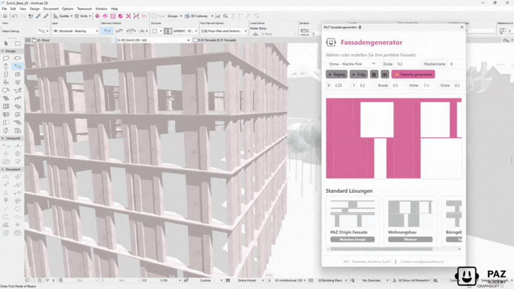Collapse the Design section of the toolbox
The width and height of the screenshot is (514, 289).
click(3, 51)
